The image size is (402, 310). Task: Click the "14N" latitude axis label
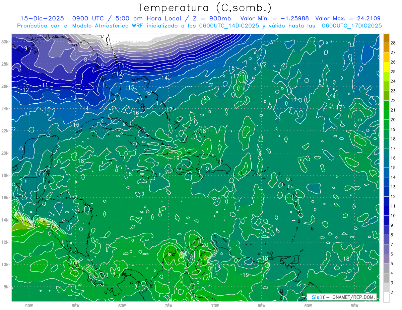coord(5,220)
